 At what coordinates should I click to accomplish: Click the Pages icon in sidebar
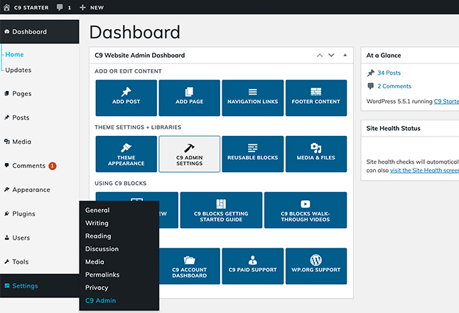coord(6,93)
